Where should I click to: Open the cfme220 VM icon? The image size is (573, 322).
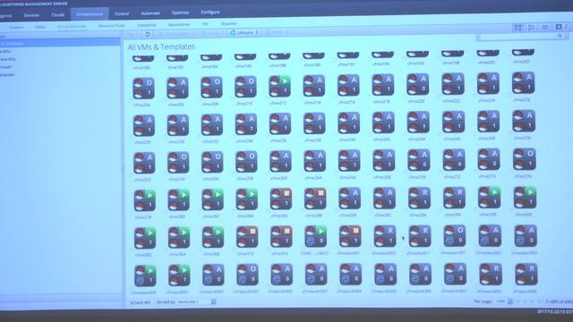418,84
